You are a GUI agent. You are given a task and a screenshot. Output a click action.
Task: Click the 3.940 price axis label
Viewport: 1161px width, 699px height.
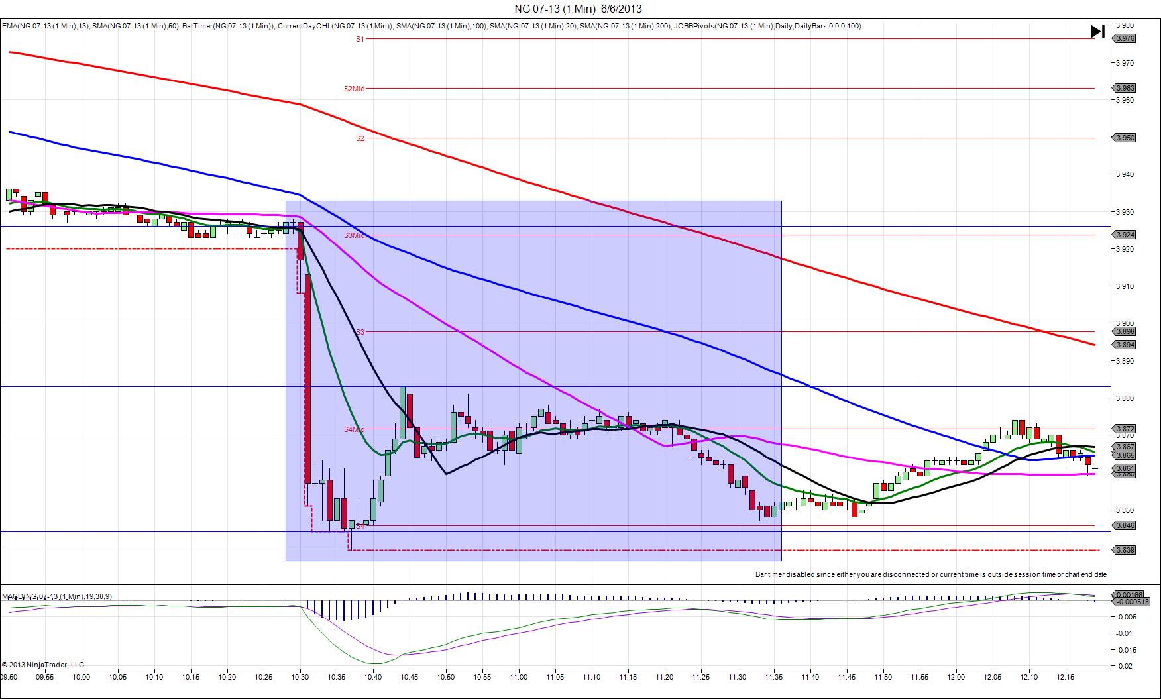(1125, 175)
